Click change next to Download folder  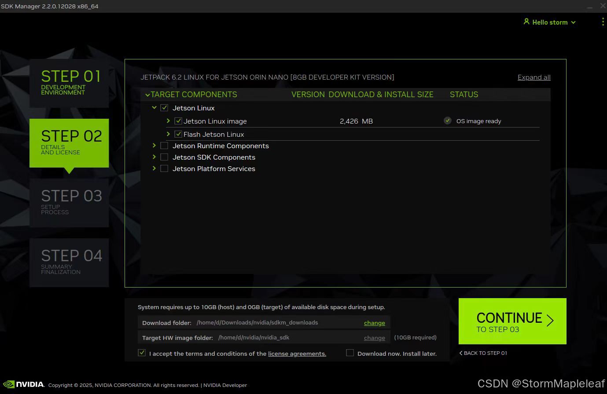coord(374,322)
